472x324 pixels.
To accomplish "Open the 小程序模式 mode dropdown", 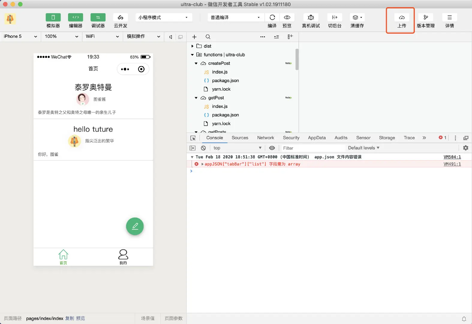I will [164, 17].
